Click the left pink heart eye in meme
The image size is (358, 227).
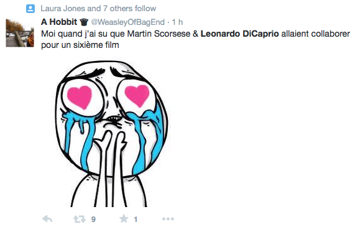(x=80, y=97)
